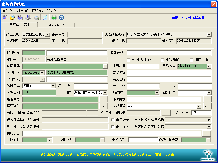Switch to the 货物信息[F5] tab

(56, 25)
